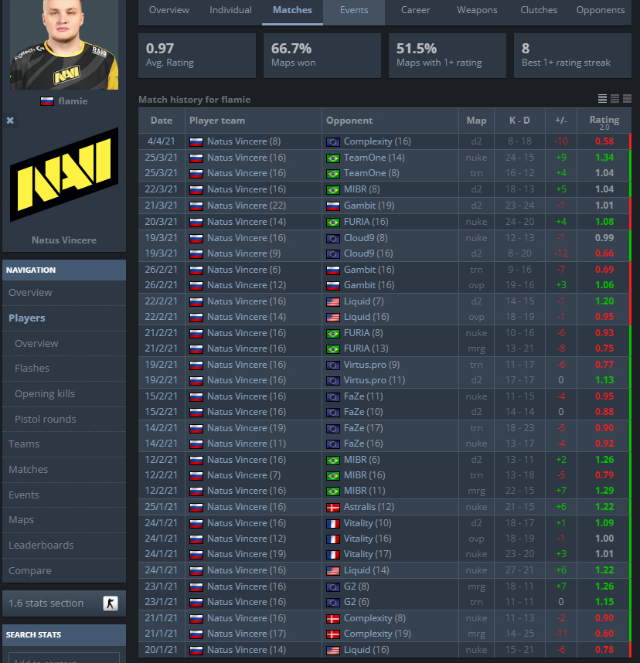640x663 pixels.
Task: Switch to the Events tab
Action: 354,10
